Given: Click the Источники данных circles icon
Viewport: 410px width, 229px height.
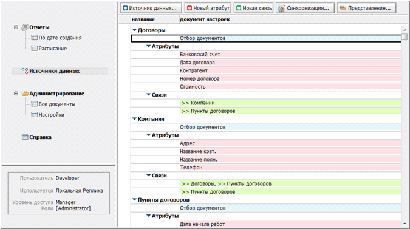Looking at the screenshot, I should pyautogui.click(x=25, y=71).
